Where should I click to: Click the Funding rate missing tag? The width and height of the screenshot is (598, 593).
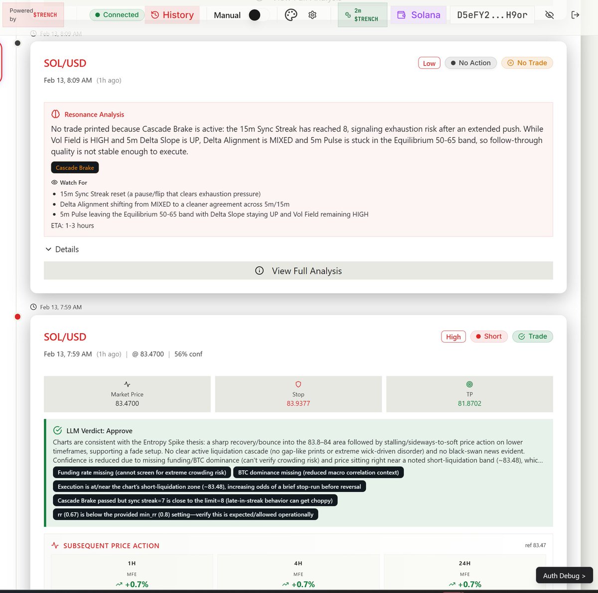(x=142, y=473)
